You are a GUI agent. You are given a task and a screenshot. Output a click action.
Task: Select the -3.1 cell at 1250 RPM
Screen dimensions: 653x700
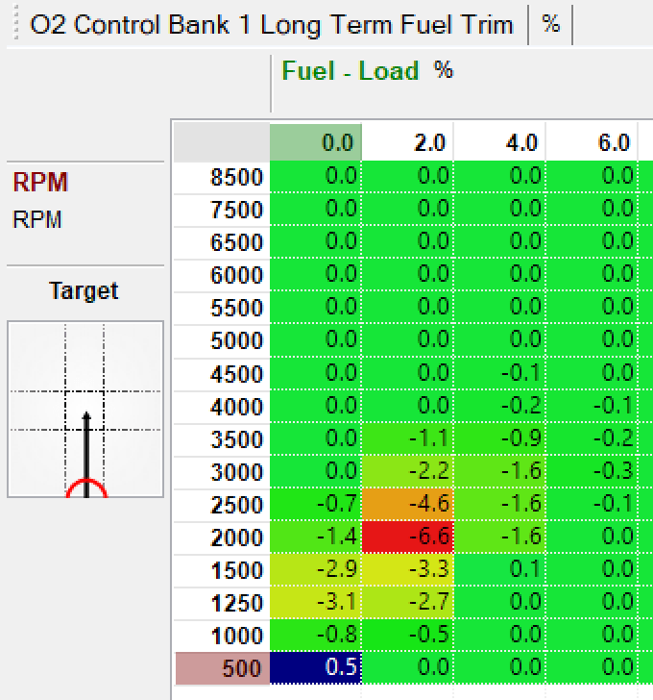pos(315,603)
